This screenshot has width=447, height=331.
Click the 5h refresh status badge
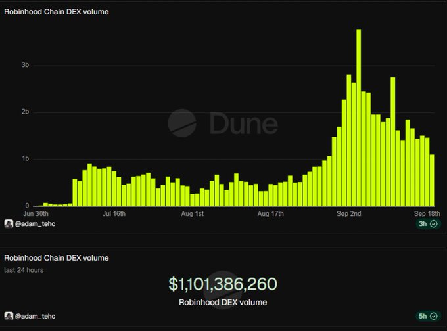click(428, 316)
